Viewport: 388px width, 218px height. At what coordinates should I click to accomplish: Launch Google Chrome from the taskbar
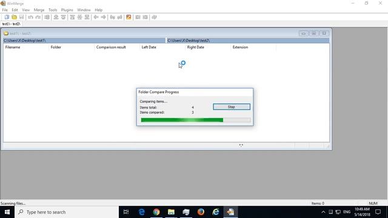click(x=156, y=212)
